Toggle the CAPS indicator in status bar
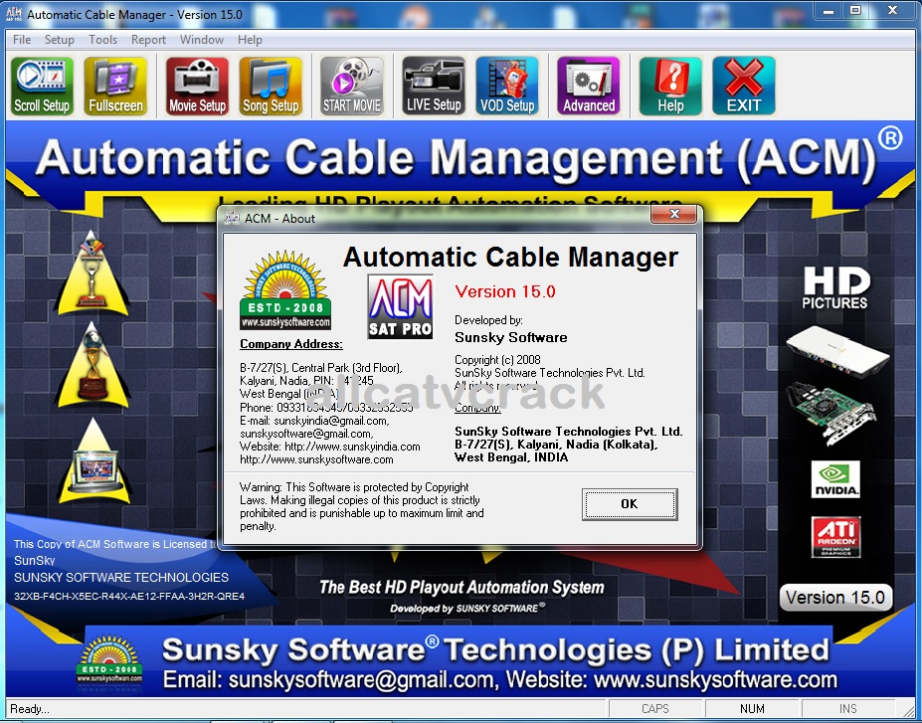This screenshot has height=723, width=922. click(x=654, y=708)
